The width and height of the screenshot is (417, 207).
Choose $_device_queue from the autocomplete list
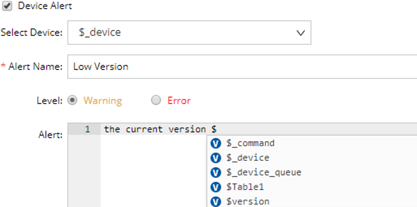(264, 172)
